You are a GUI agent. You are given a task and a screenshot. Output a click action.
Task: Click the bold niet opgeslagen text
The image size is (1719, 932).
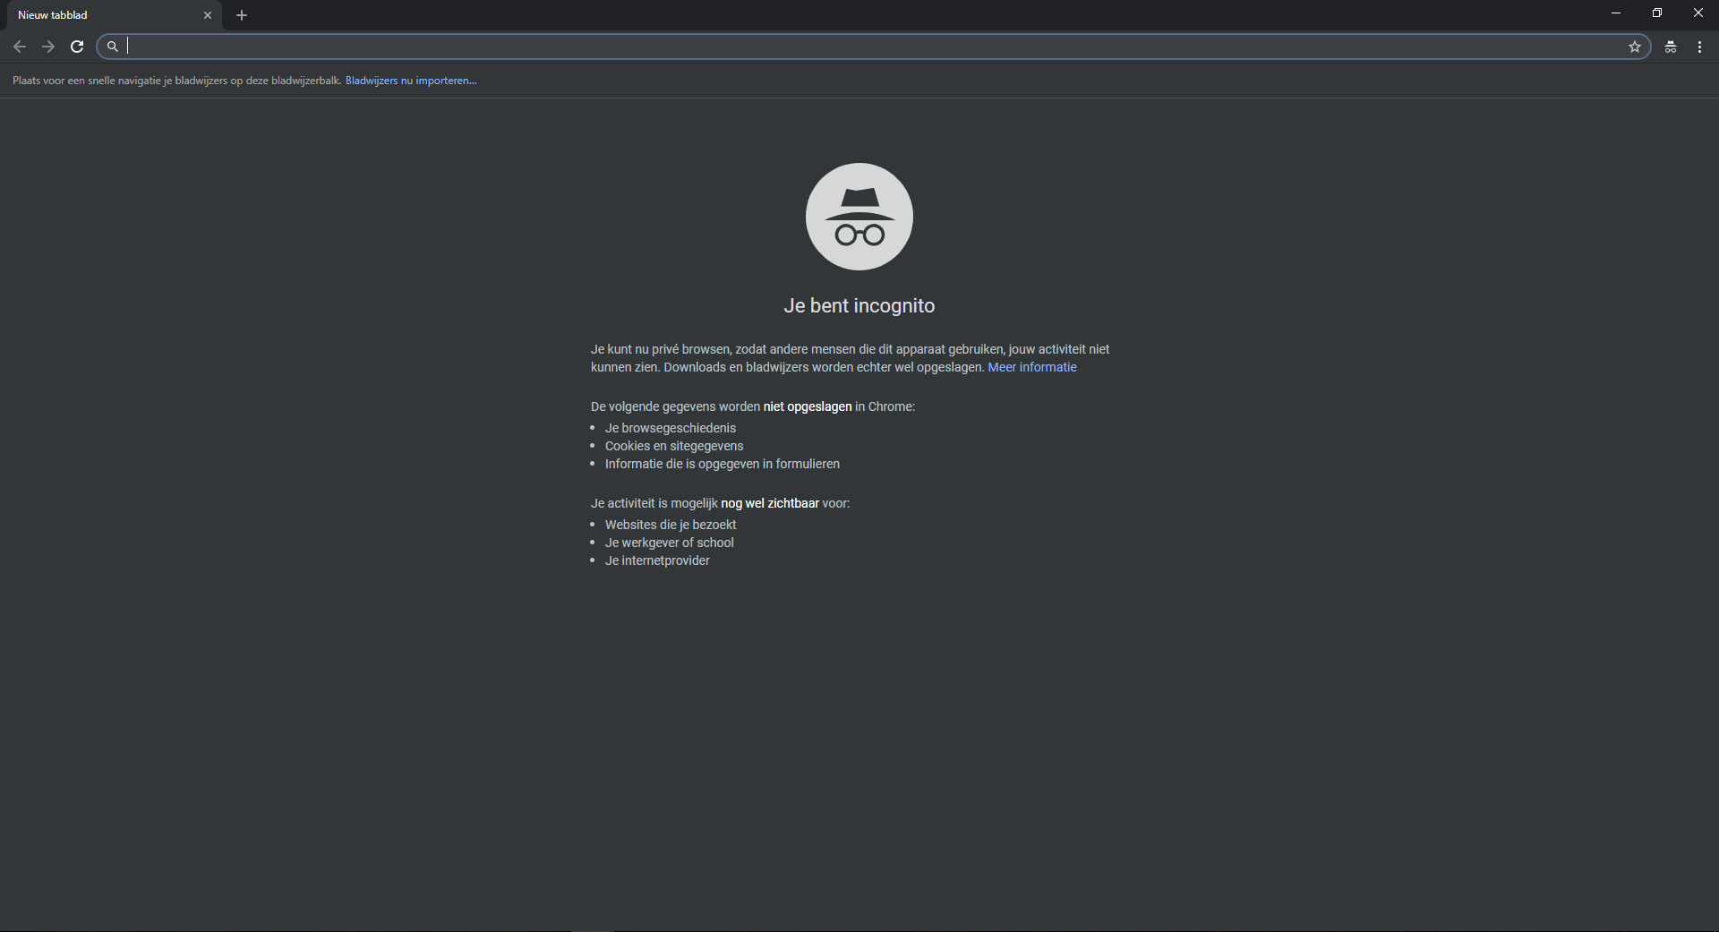click(x=808, y=406)
